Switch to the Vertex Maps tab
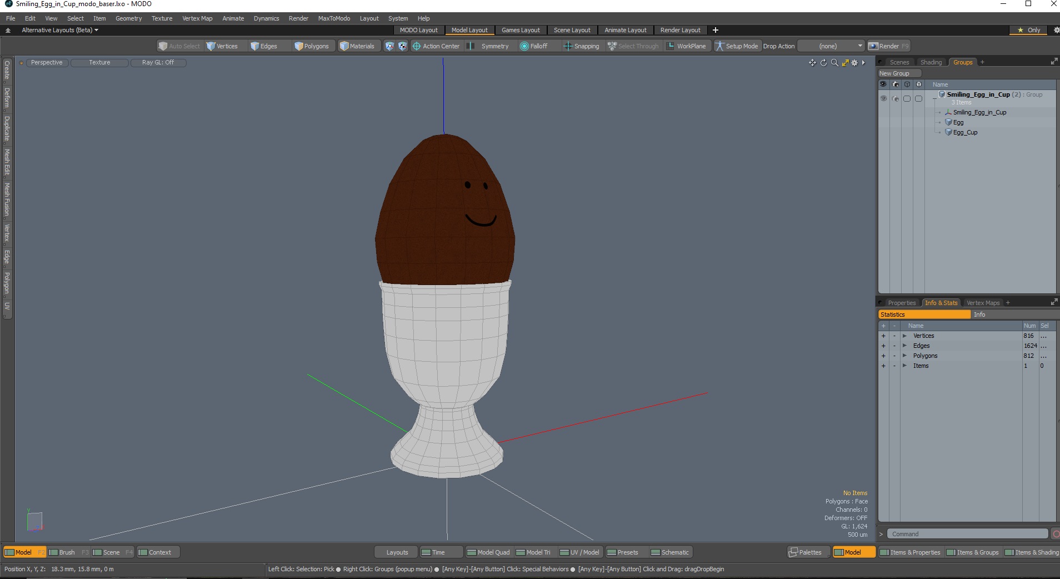This screenshot has height=579, width=1060. click(x=983, y=303)
